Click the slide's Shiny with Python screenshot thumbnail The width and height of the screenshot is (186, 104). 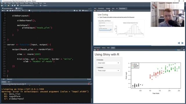pyautogui.click(x=121, y=28)
